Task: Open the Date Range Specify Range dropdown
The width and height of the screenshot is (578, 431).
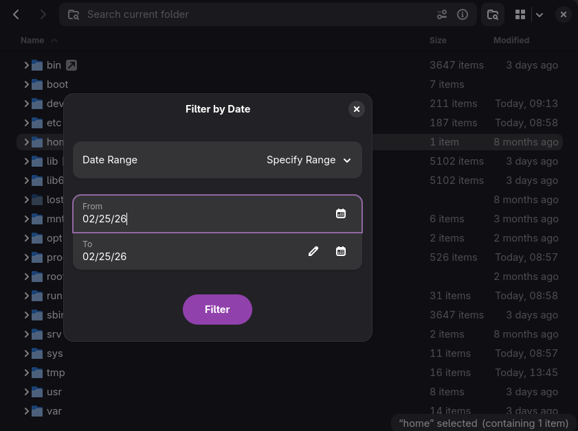Action: pos(217,160)
